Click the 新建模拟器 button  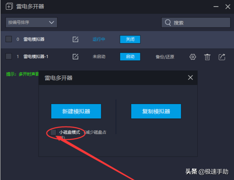76,111
